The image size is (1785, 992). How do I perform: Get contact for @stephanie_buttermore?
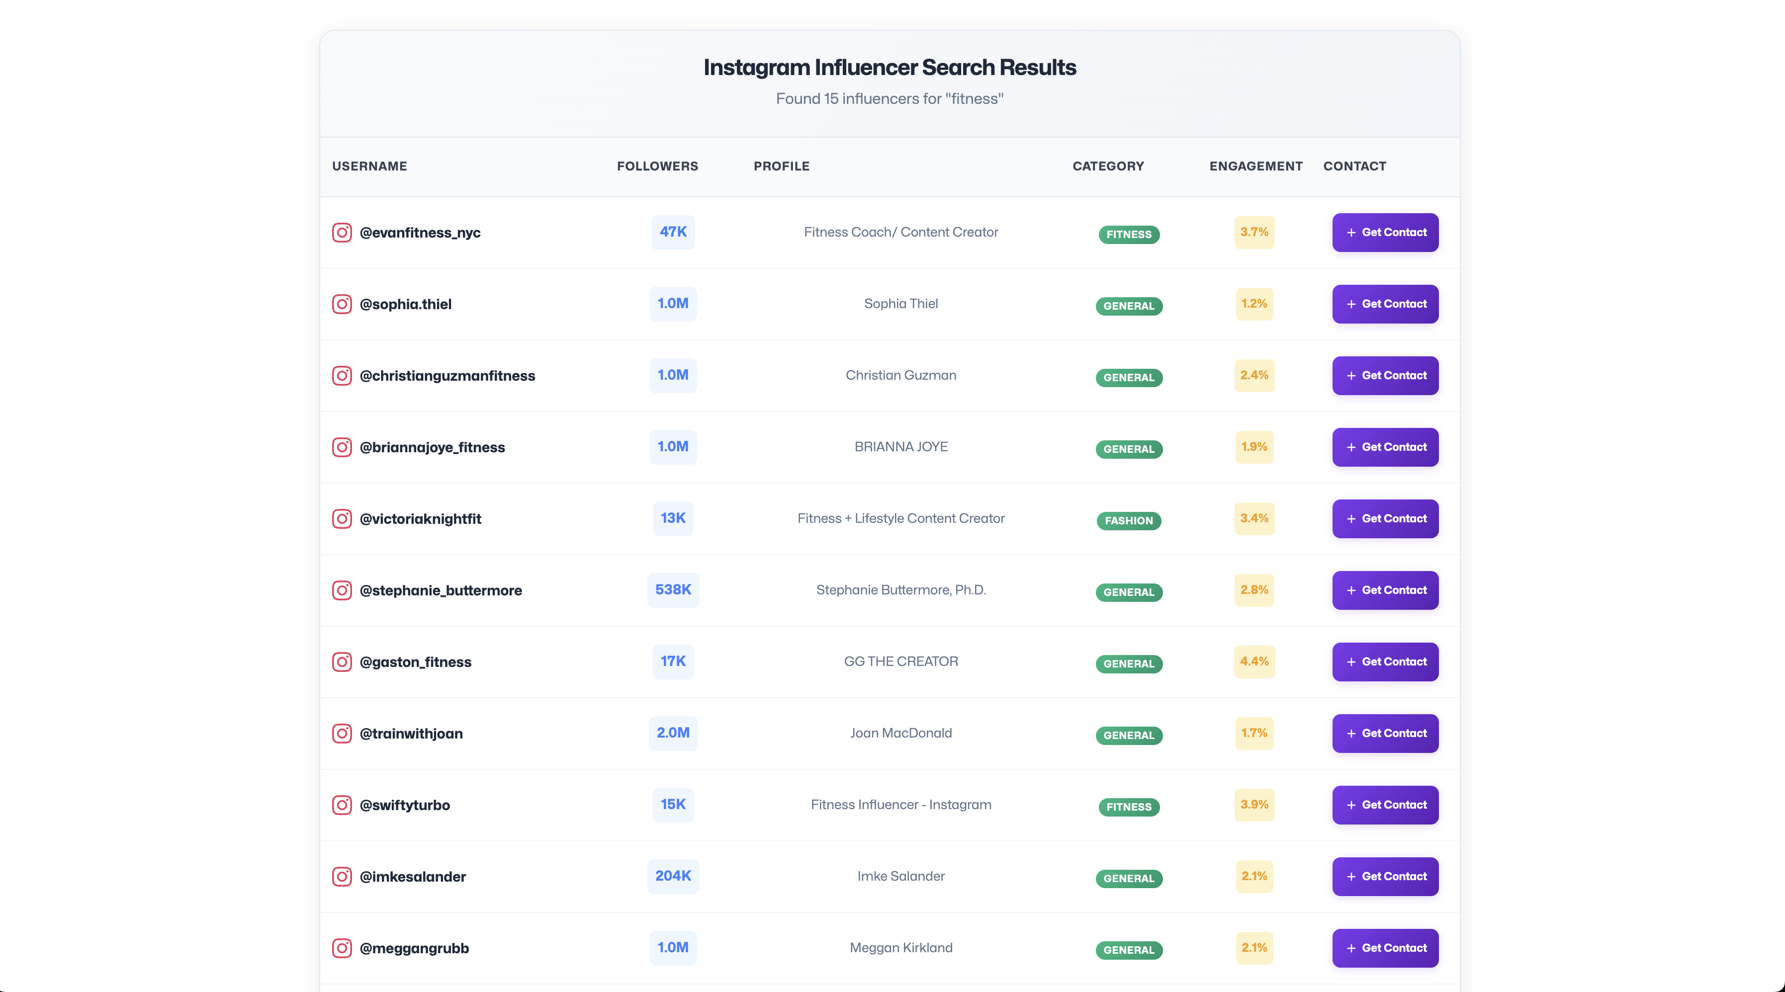(1385, 590)
